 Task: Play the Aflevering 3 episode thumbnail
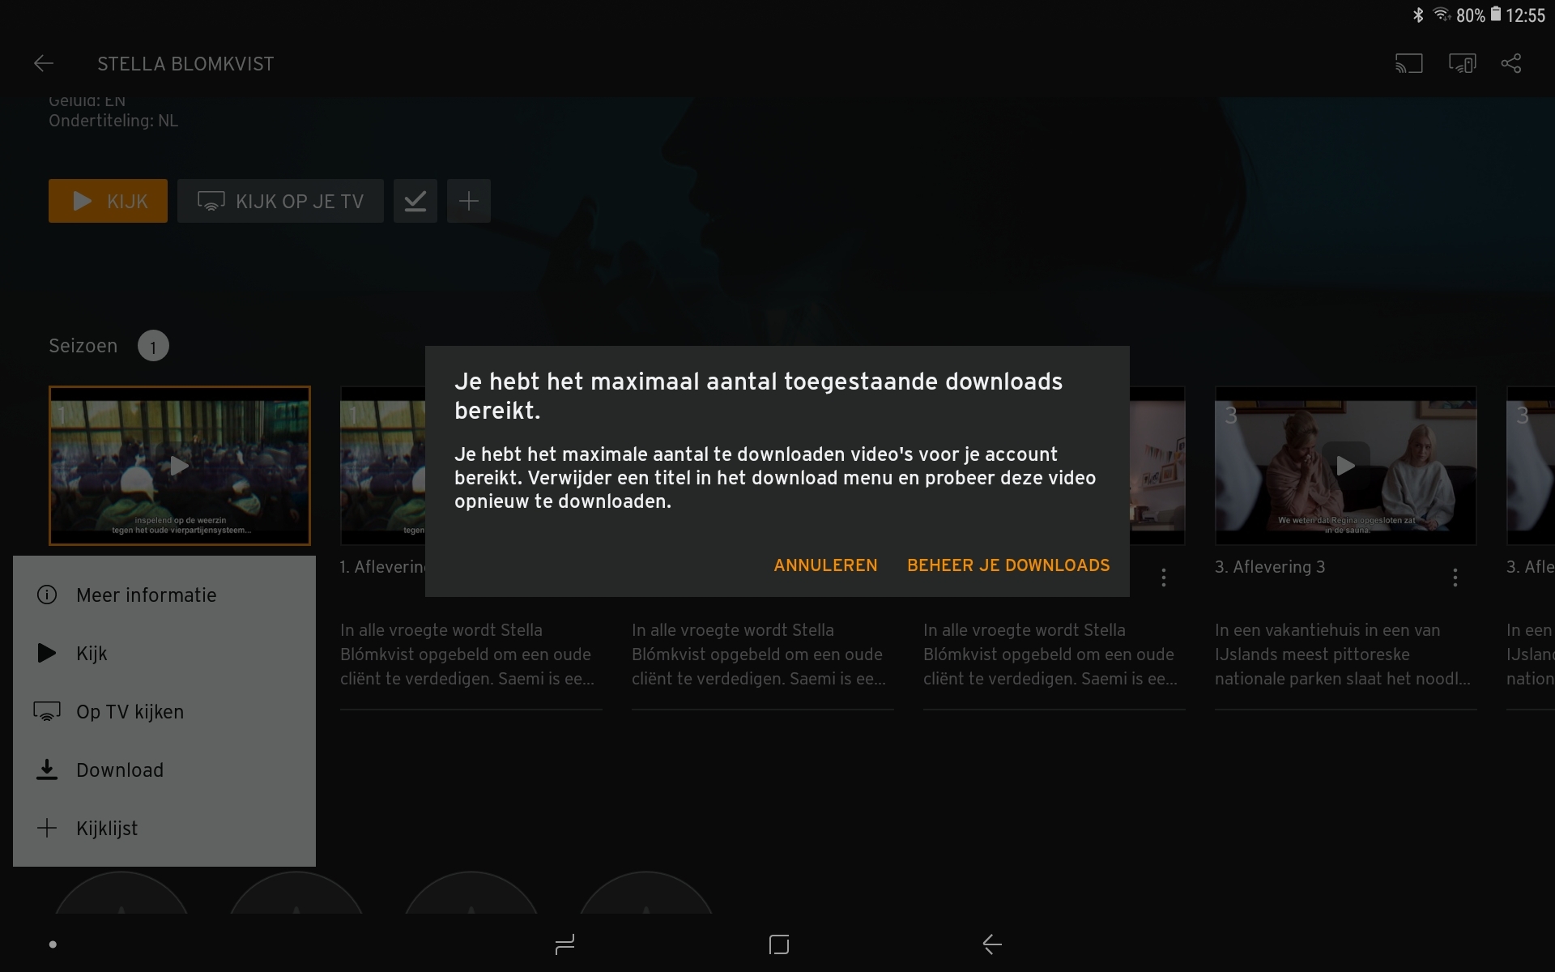click(x=1345, y=466)
